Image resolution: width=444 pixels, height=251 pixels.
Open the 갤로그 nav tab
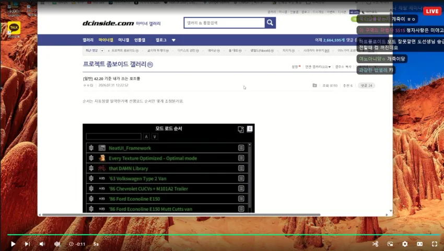161,40
